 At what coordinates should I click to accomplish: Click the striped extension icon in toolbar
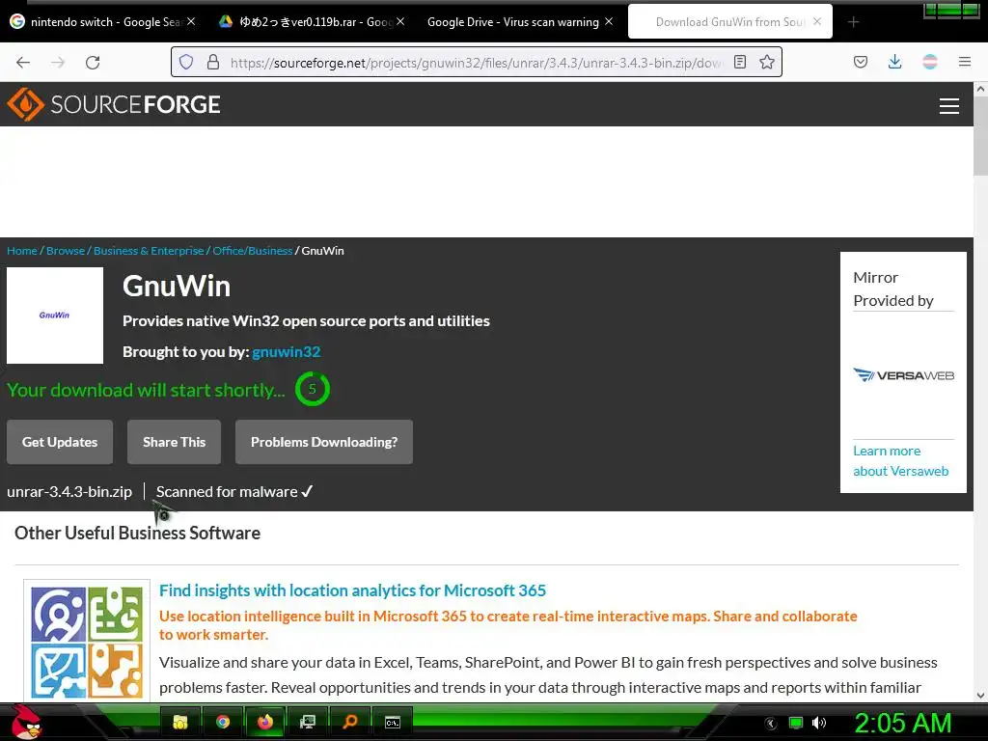point(930,62)
